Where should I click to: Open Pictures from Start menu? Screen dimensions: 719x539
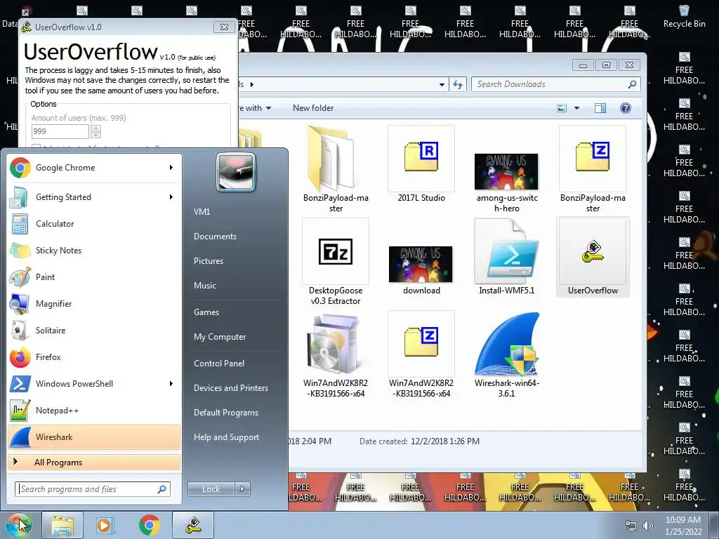(209, 261)
